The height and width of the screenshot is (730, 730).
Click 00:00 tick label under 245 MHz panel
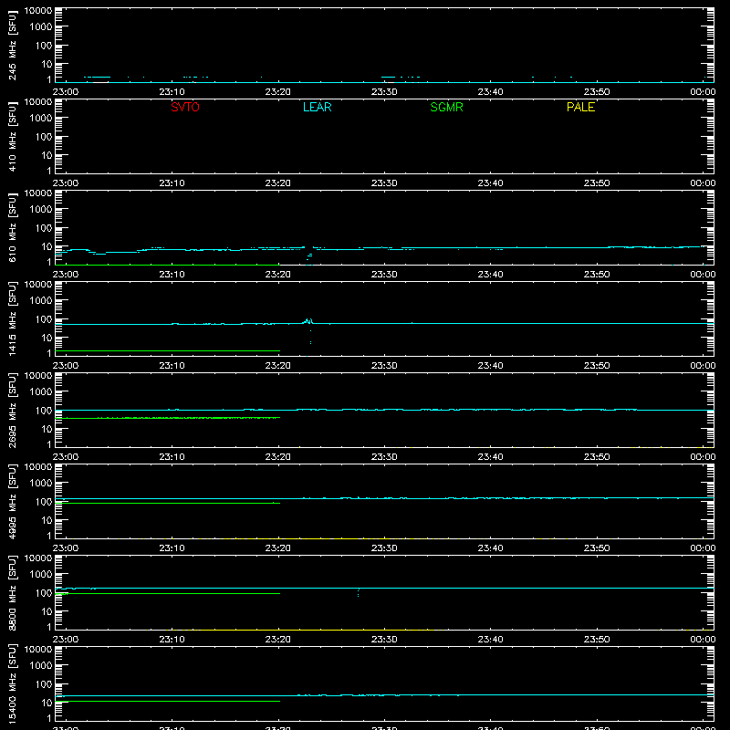pyautogui.click(x=703, y=92)
